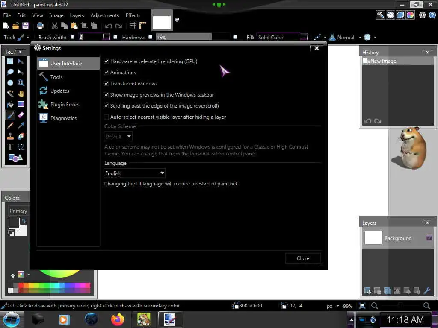This screenshot has width=438, height=328.
Task: Click the Open file folder icon
Action: click(16, 26)
